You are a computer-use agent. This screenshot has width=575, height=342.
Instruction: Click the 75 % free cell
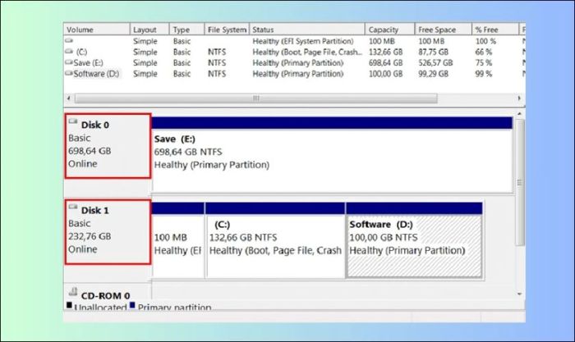(x=483, y=63)
